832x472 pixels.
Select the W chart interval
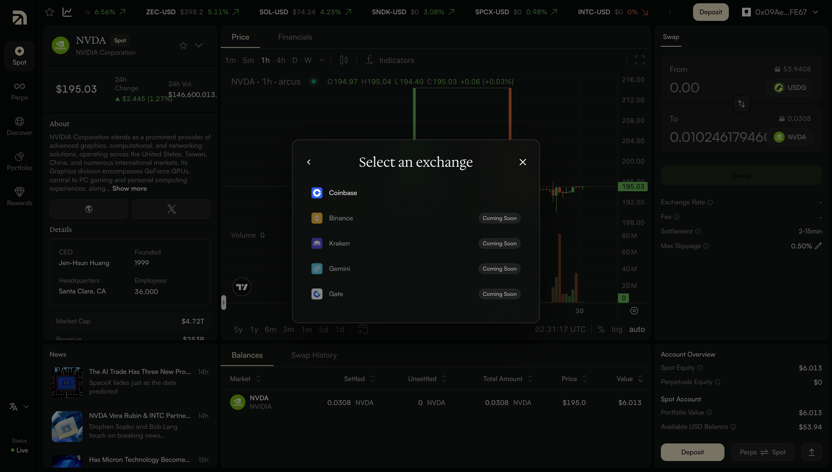[x=308, y=60]
